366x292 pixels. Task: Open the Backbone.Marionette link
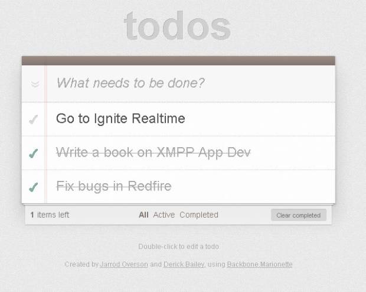(260, 264)
